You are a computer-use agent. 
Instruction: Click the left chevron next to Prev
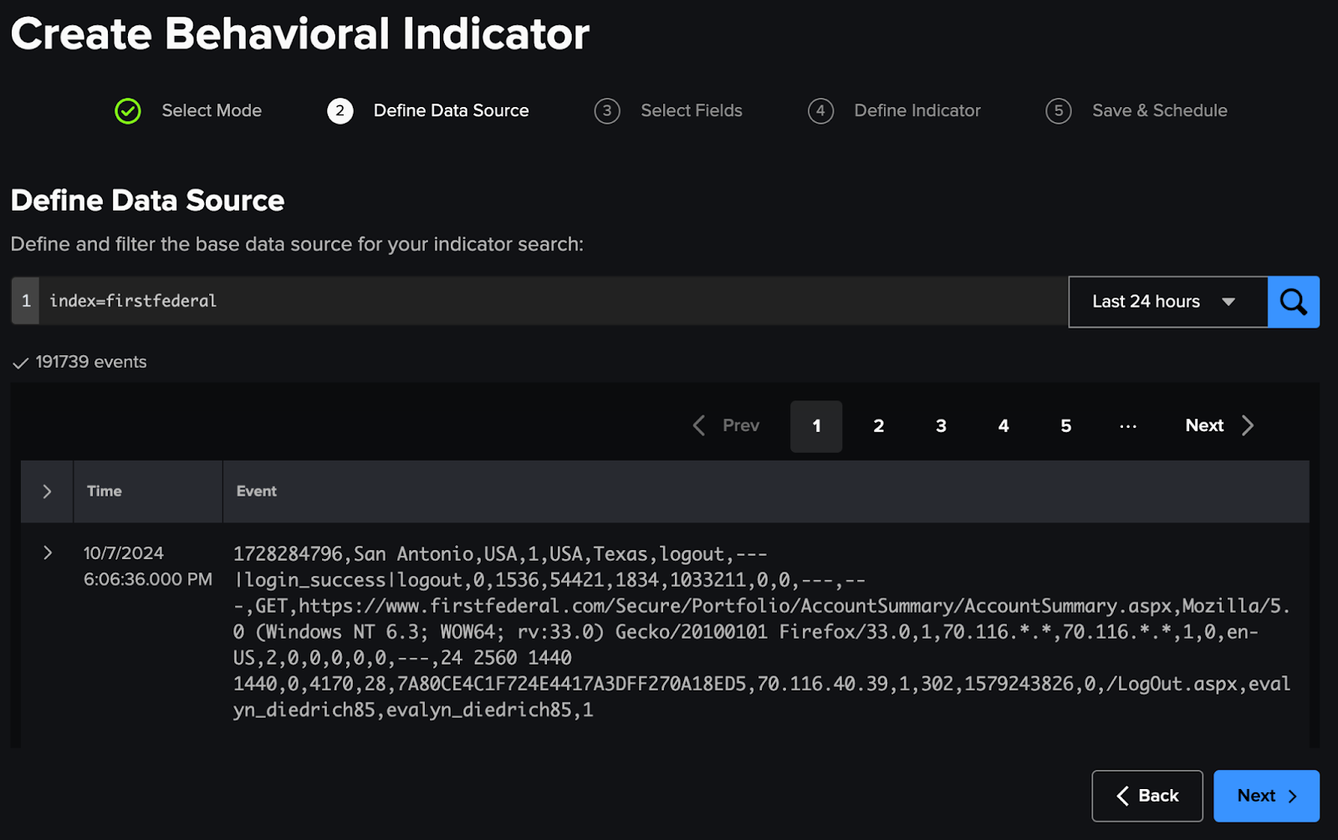tap(700, 425)
